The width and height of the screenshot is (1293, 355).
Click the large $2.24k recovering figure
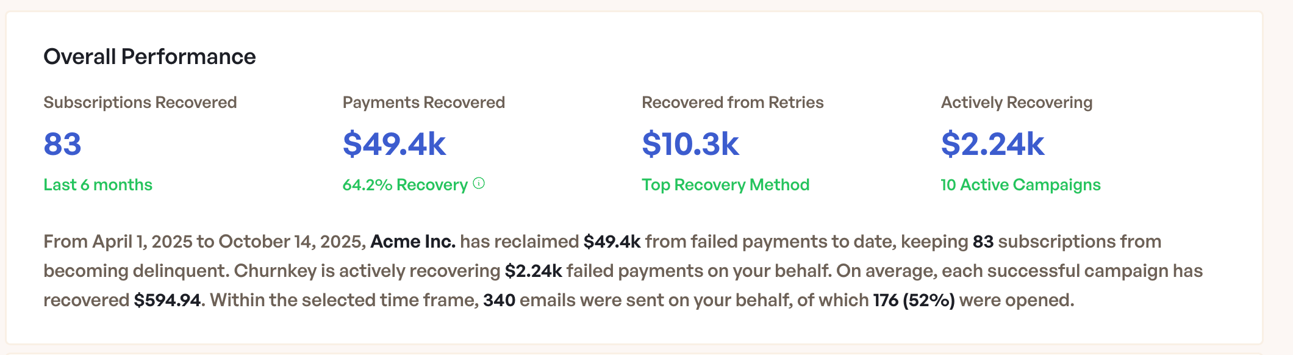click(x=992, y=144)
